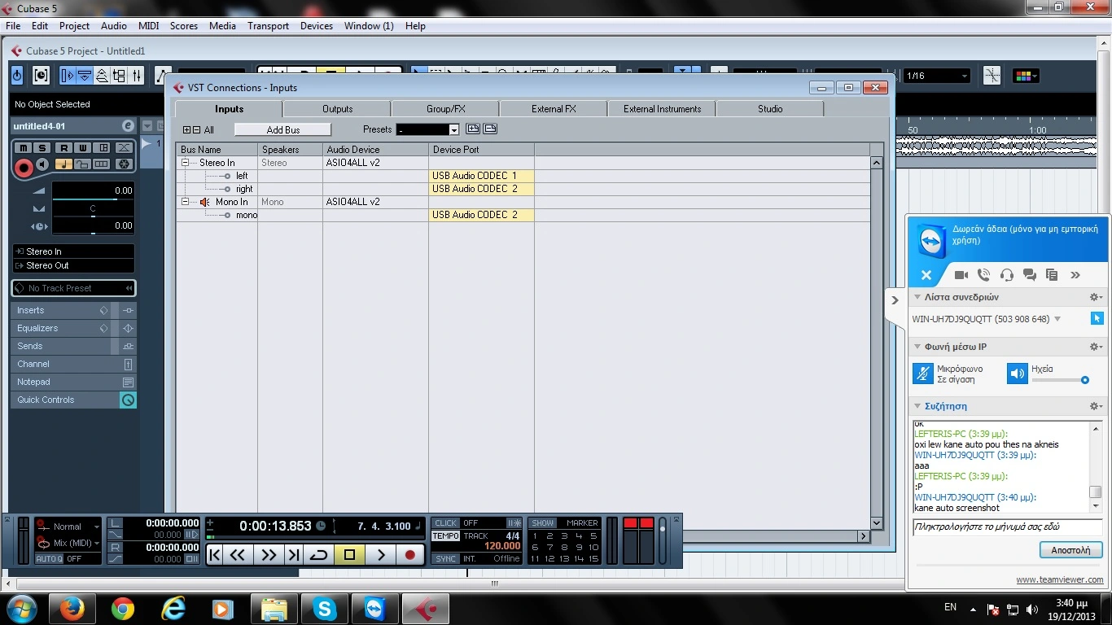Switch to the External FX tab
This screenshot has width=1112, height=625.
(554, 109)
